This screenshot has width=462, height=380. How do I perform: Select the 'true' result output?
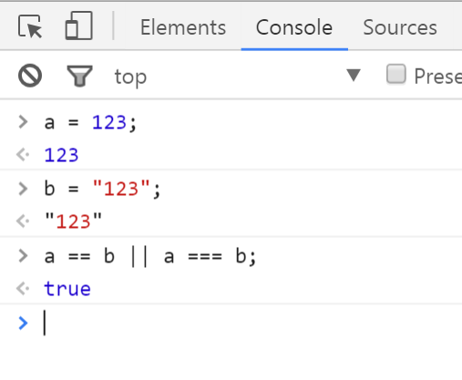67,289
